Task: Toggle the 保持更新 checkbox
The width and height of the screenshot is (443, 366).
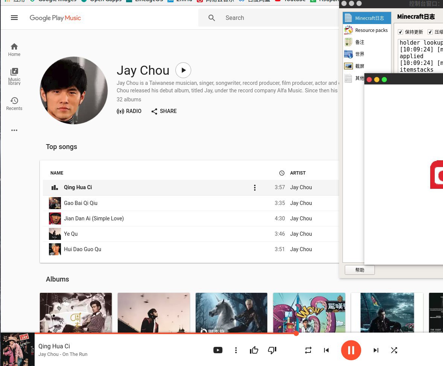Action: (400, 32)
